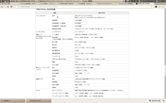Viewport: 166px width, 103px height.
Task: Click the power lightning indicator in the top panel
Action: click(x=133, y=1)
